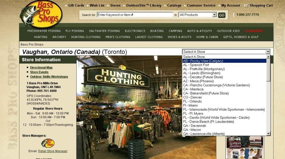Select FL - Dania Beach (Ft. Lauderdale)
This screenshot has width=285, height=159.
coord(224,122)
